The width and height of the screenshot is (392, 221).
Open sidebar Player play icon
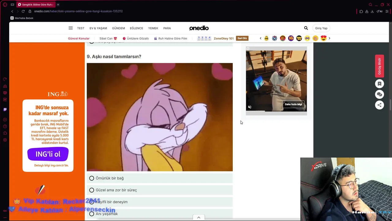click(5, 120)
